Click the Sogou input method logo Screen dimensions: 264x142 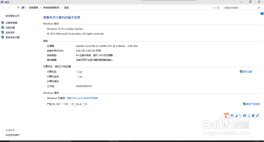coord(227,115)
